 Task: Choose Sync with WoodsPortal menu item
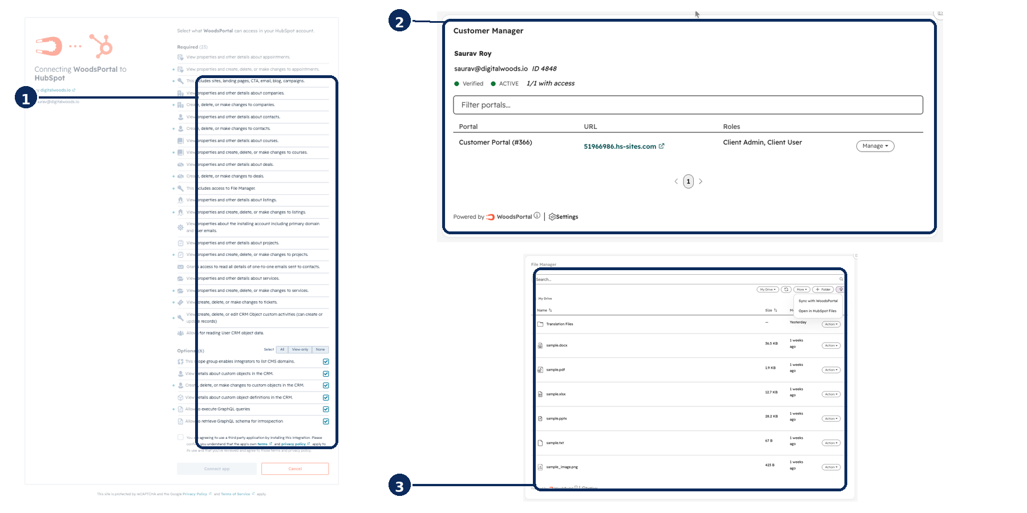click(818, 301)
